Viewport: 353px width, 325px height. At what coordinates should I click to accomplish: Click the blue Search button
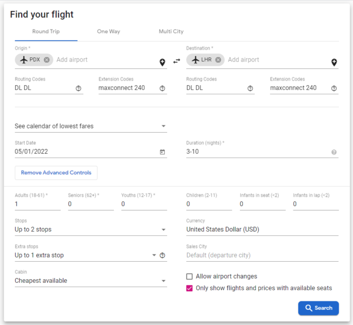(318, 308)
